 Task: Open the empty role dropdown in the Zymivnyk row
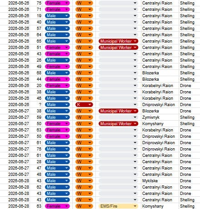click(118, 117)
